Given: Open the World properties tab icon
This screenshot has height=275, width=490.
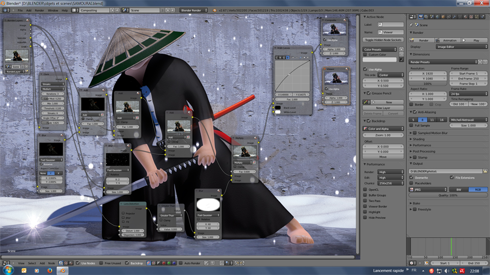Looking at the screenshot, I should (x=437, y=16).
